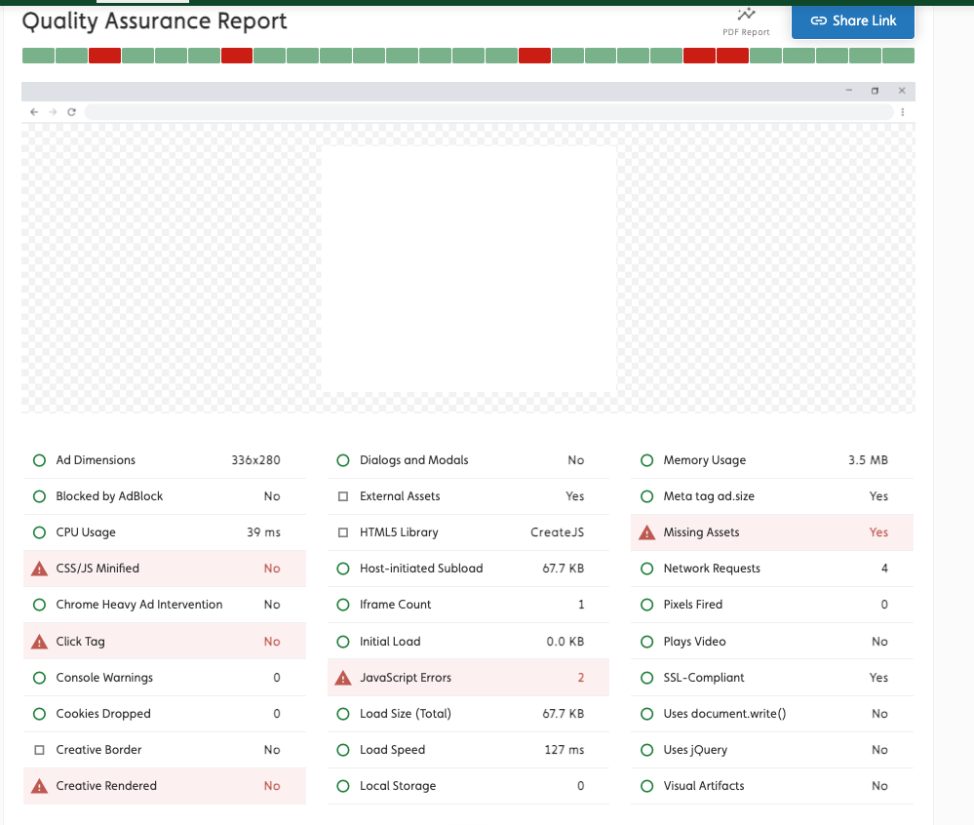Click the warning icon on the Click Tag row

click(39, 641)
